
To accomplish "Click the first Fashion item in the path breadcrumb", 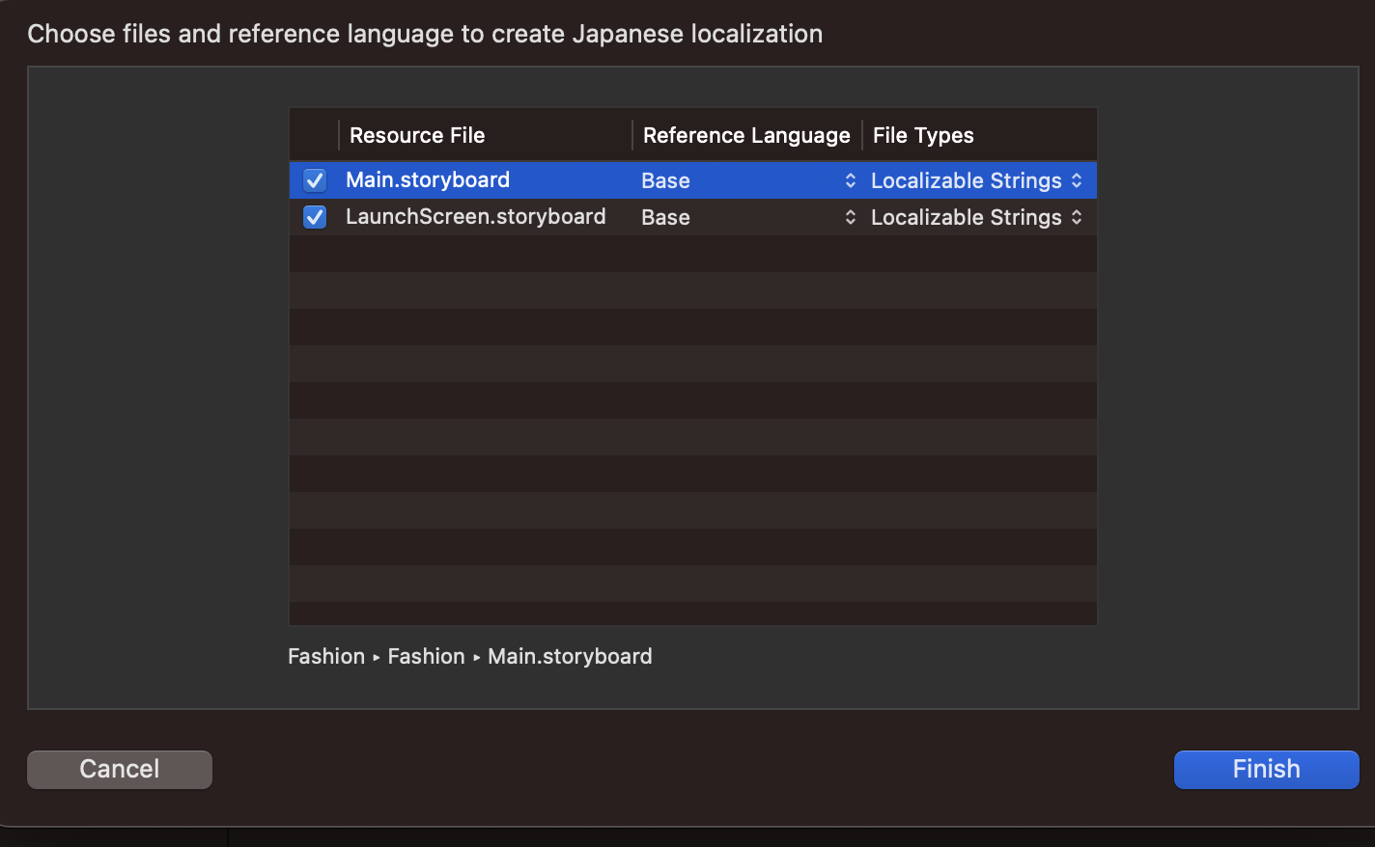I will (x=326, y=656).
